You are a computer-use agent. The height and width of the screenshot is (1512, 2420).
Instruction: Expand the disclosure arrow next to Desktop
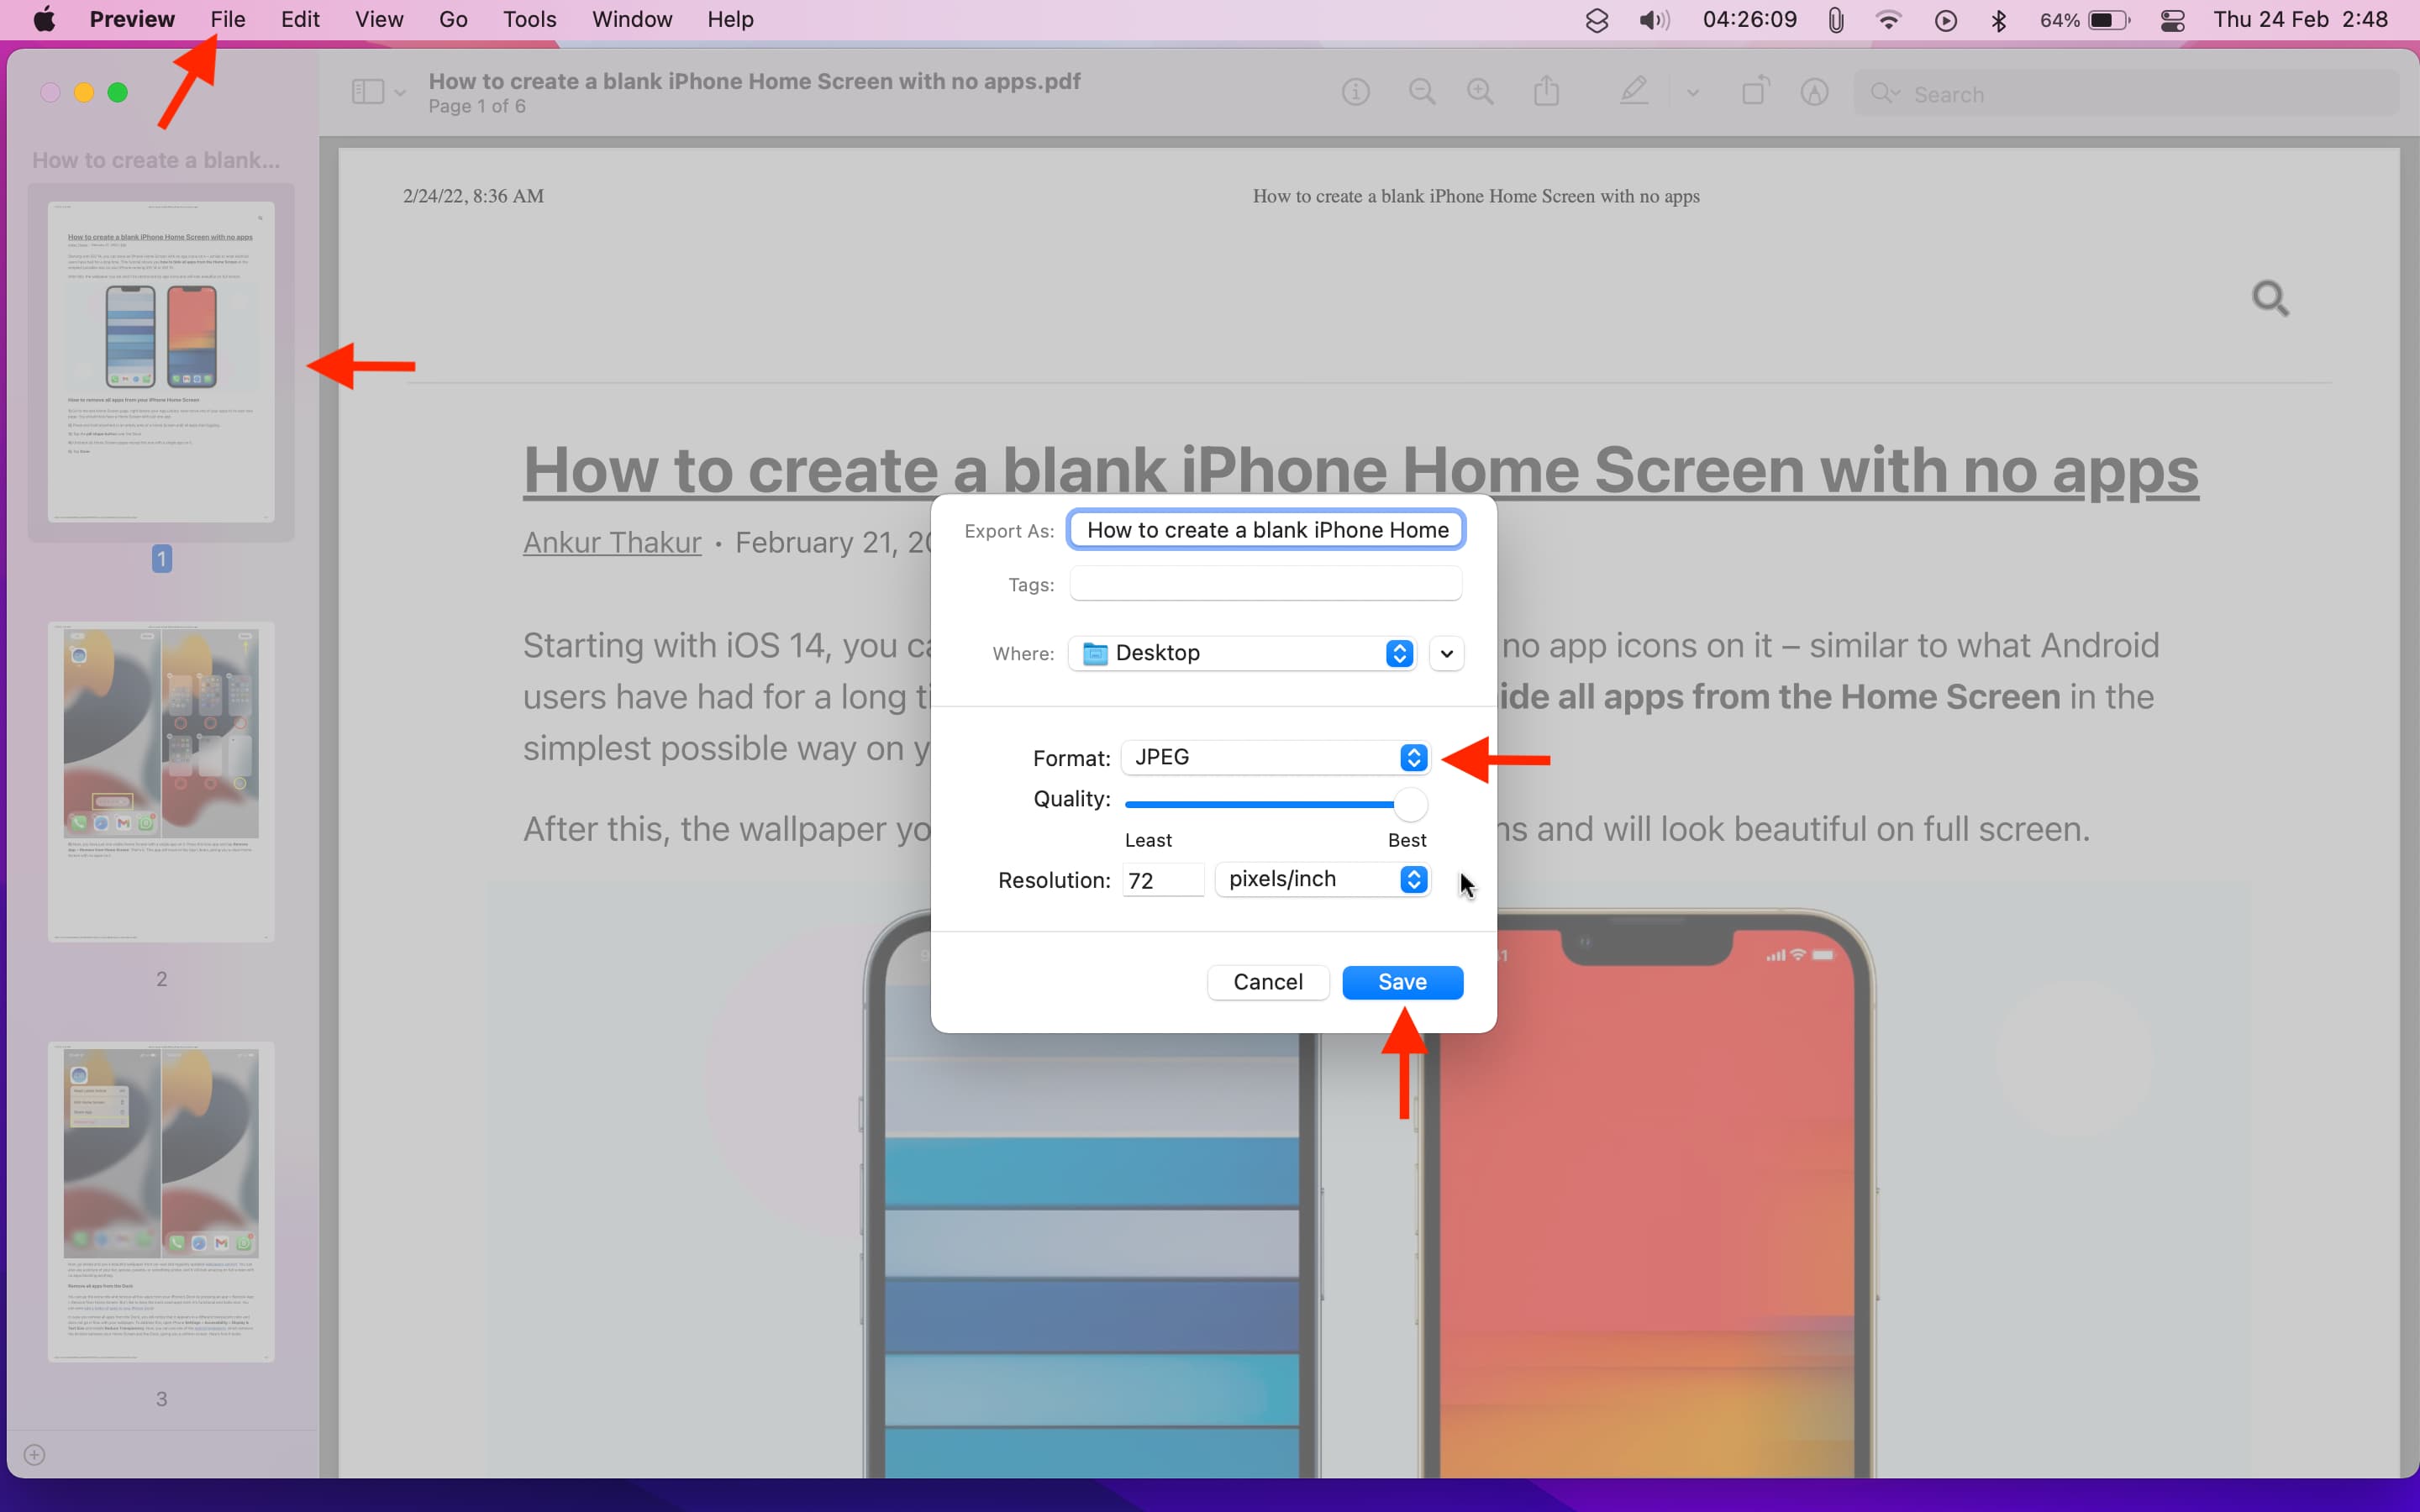[1446, 654]
